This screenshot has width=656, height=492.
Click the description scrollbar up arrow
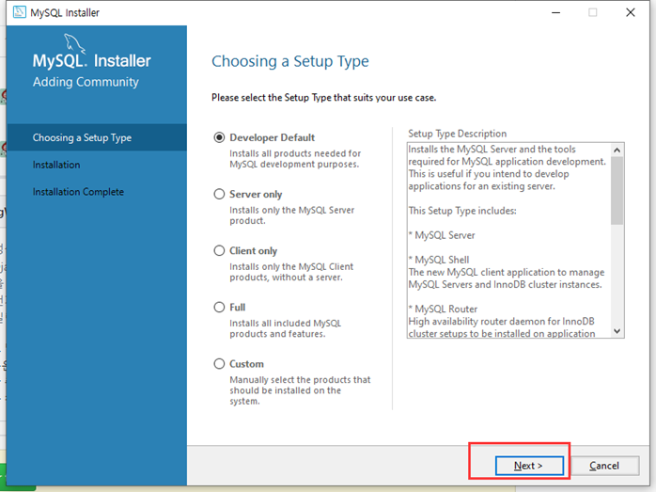click(x=617, y=150)
